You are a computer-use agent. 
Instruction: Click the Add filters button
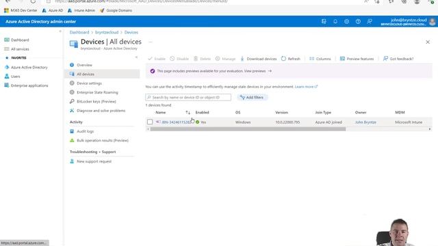coord(252,97)
